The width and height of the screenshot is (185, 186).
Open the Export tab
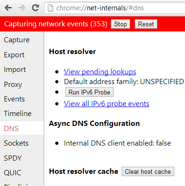point(14,55)
